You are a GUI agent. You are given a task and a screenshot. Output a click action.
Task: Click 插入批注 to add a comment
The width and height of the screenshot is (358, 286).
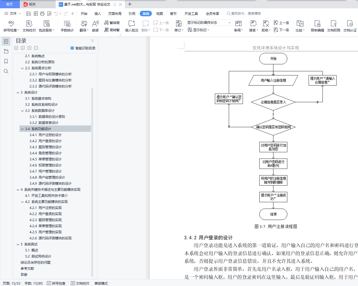click(132, 26)
